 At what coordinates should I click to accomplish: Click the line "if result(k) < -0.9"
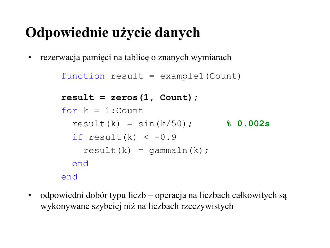[124, 137]
